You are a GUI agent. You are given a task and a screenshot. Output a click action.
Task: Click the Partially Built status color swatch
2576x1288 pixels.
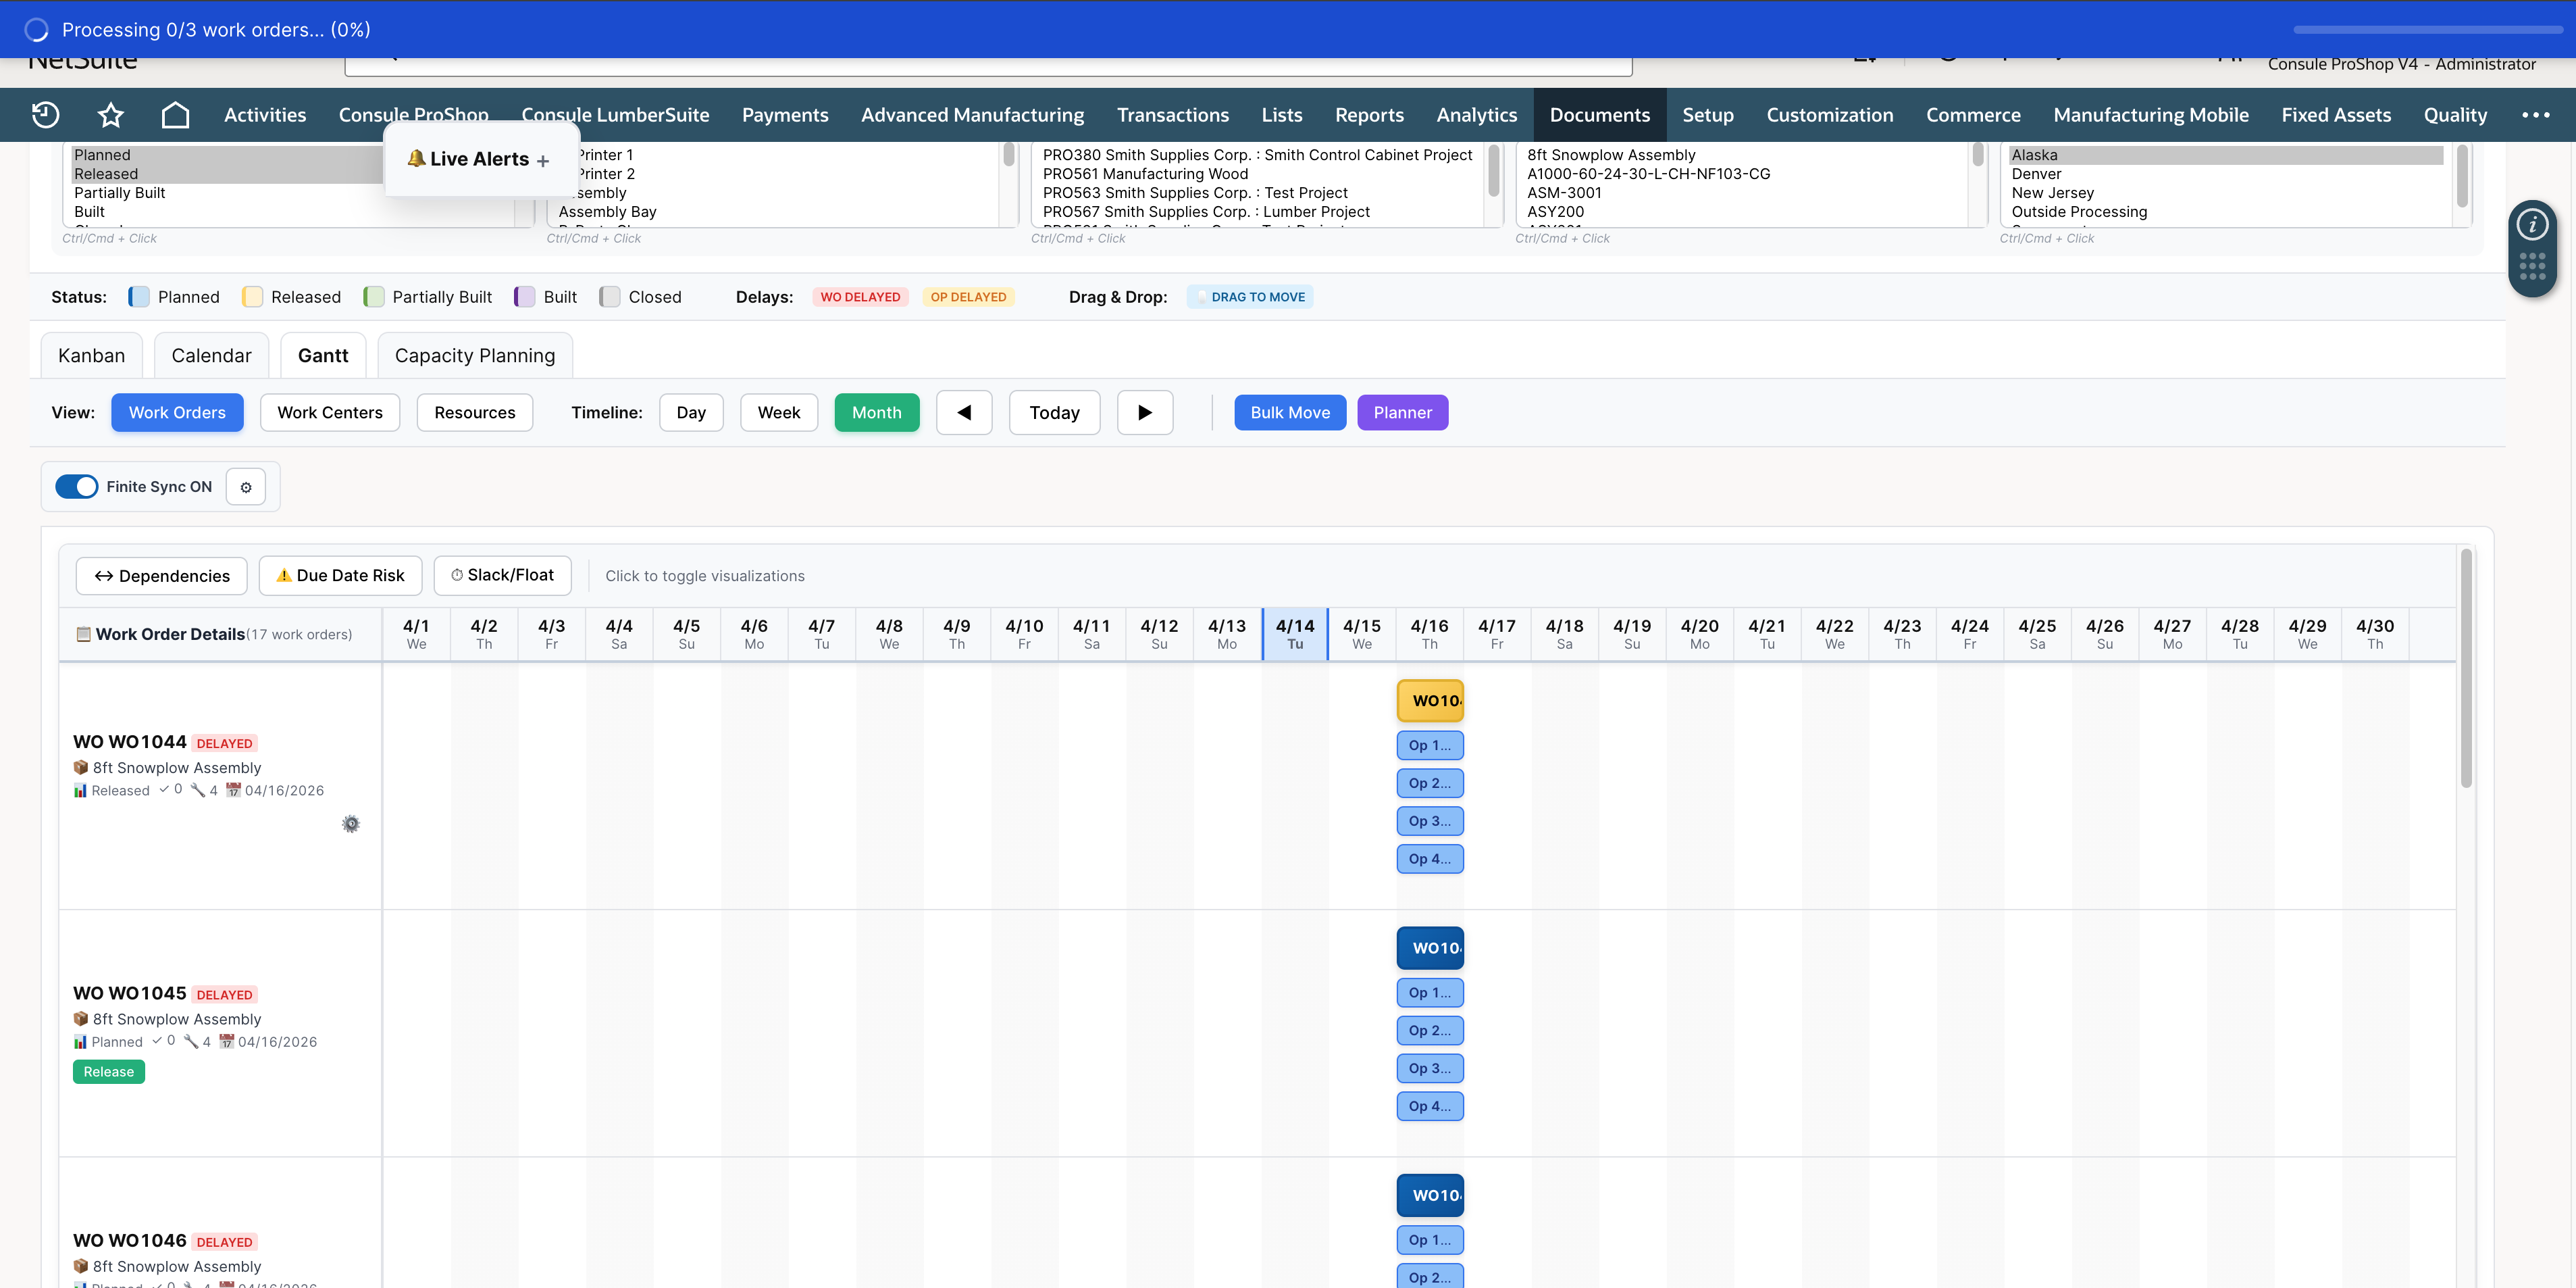(x=374, y=297)
